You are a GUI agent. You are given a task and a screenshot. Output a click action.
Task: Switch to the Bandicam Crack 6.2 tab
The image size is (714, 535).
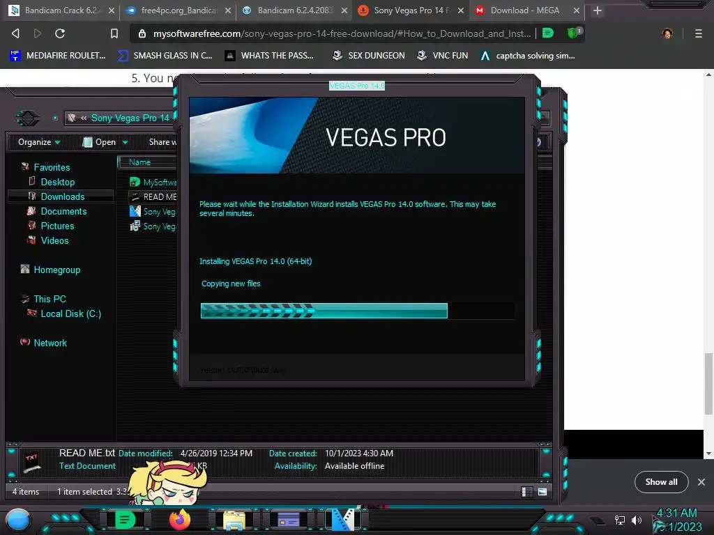click(61, 10)
